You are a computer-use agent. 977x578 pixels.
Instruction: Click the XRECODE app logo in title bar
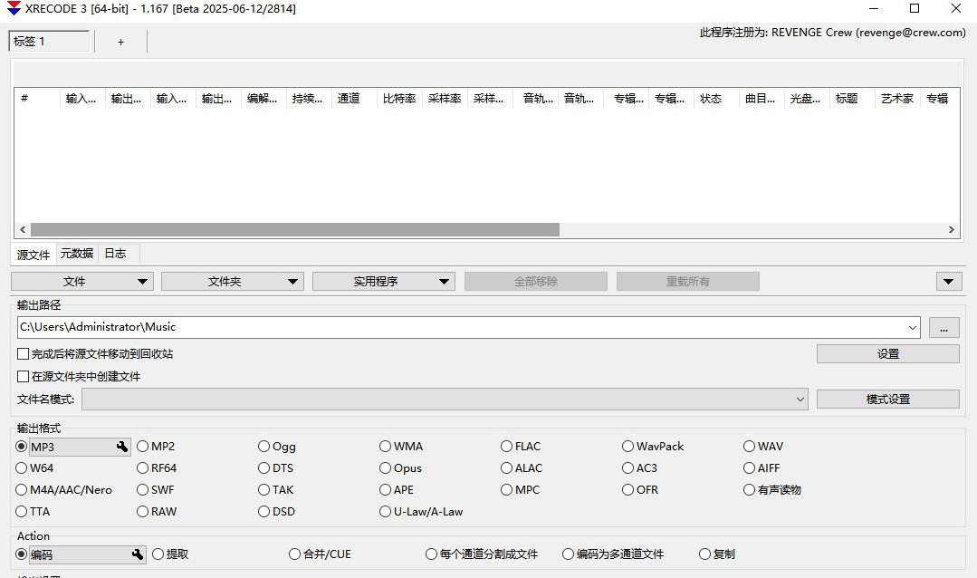[14, 9]
